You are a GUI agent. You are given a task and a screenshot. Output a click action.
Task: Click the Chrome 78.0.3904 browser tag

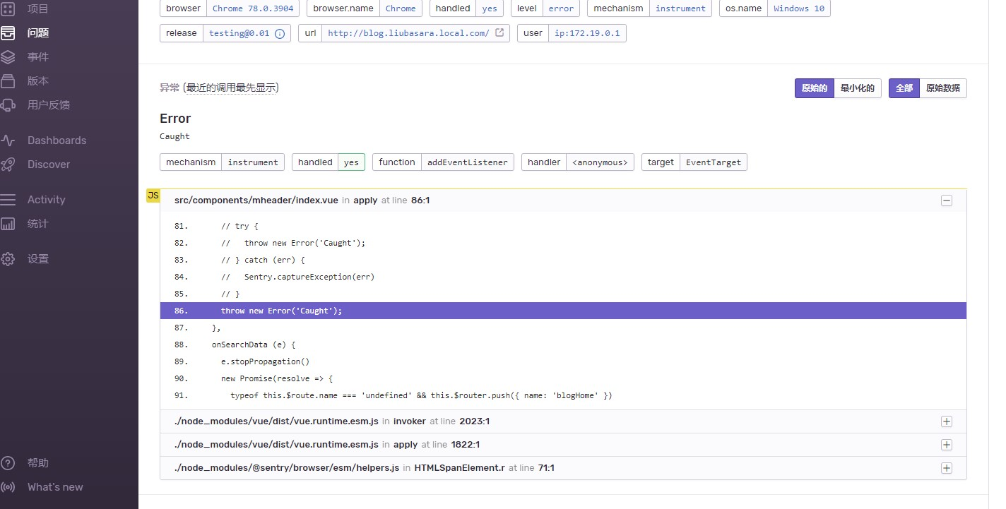pos(254,8)
